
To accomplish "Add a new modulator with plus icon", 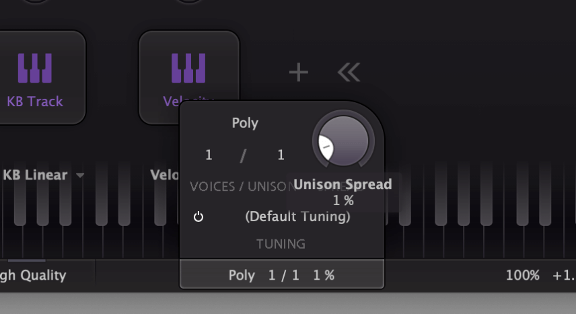I will tap(299, 72).
